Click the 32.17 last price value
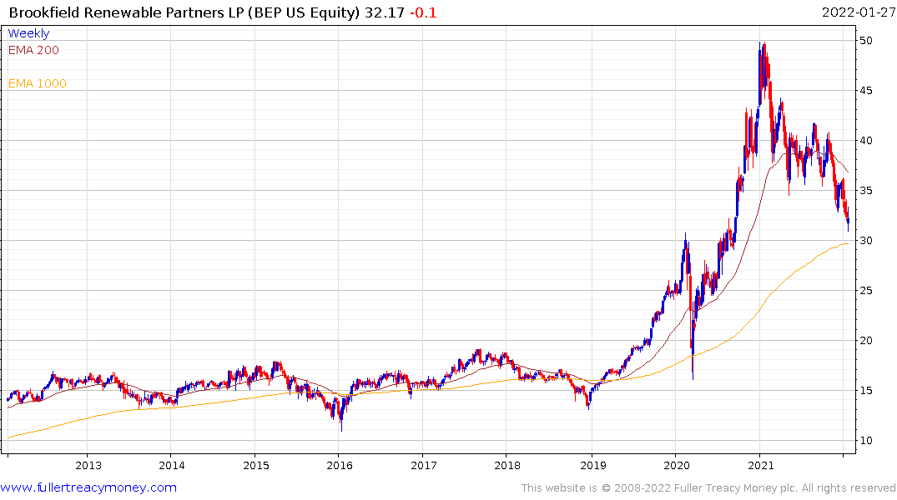The height and width of the screenshot is (500, 897). coord(385,12)
